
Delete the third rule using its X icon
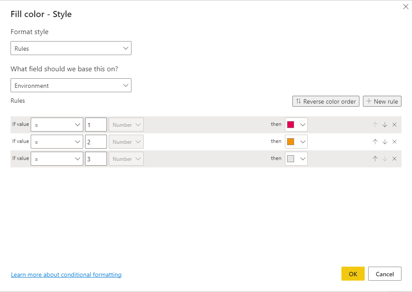tap(394, 158)
